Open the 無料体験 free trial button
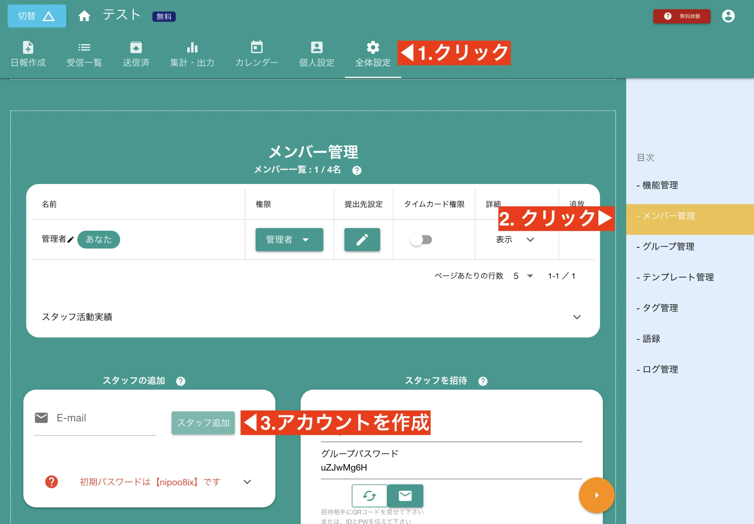This screenshot has width=754, height=524. click(682, 16)
